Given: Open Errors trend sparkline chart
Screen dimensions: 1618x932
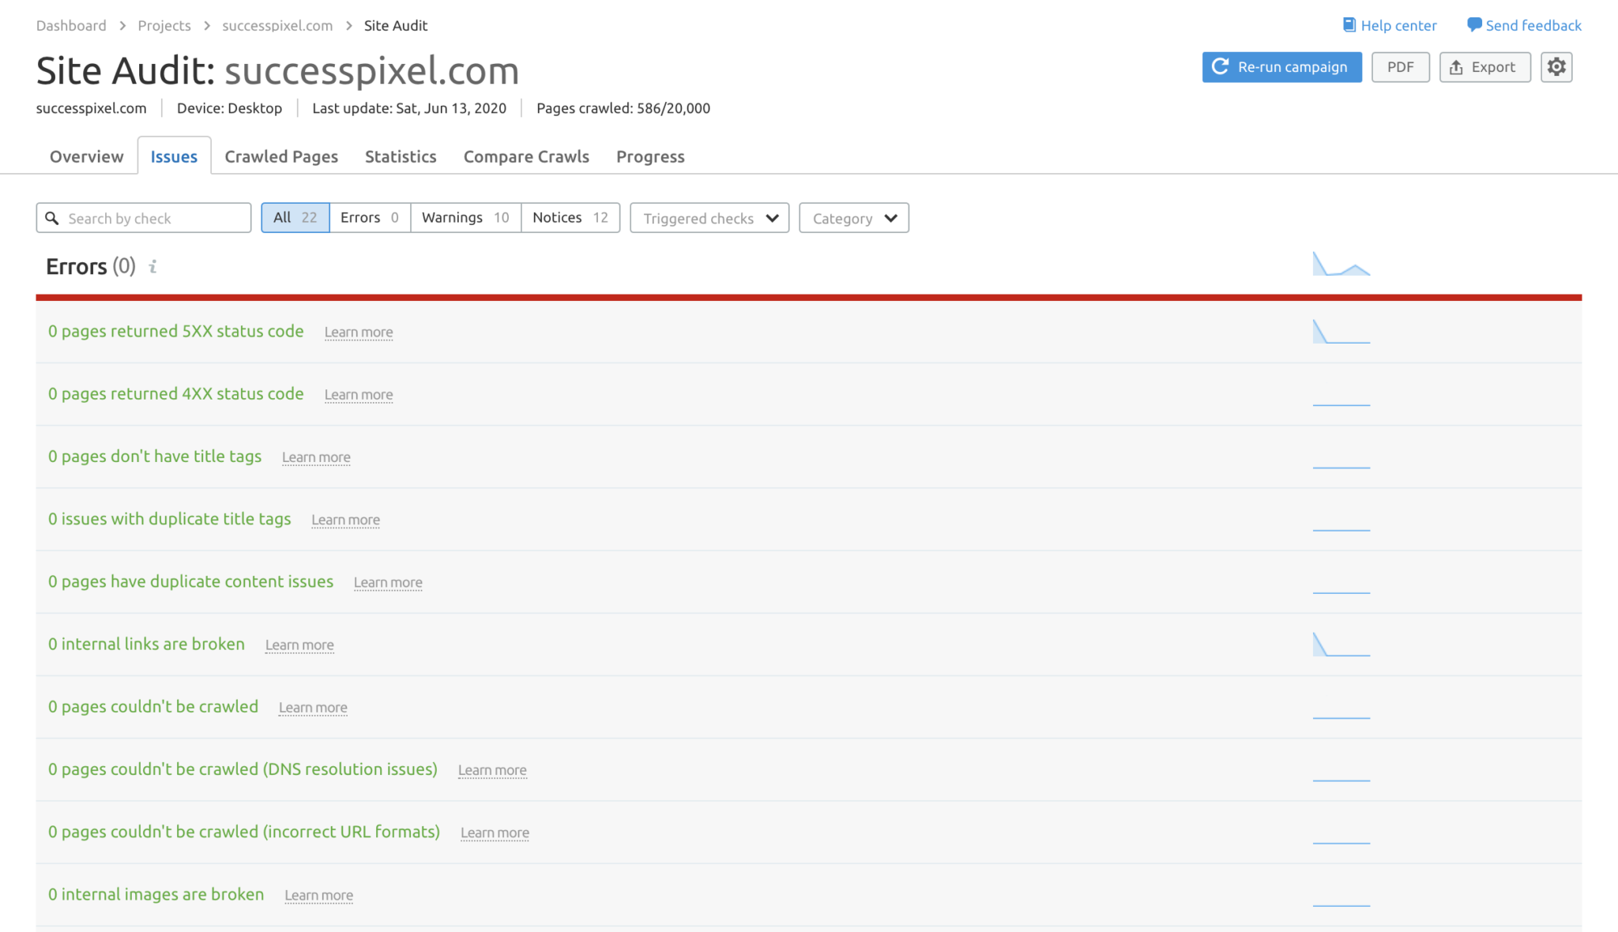Looking at the screenshot, I should tap(1341, 265).
